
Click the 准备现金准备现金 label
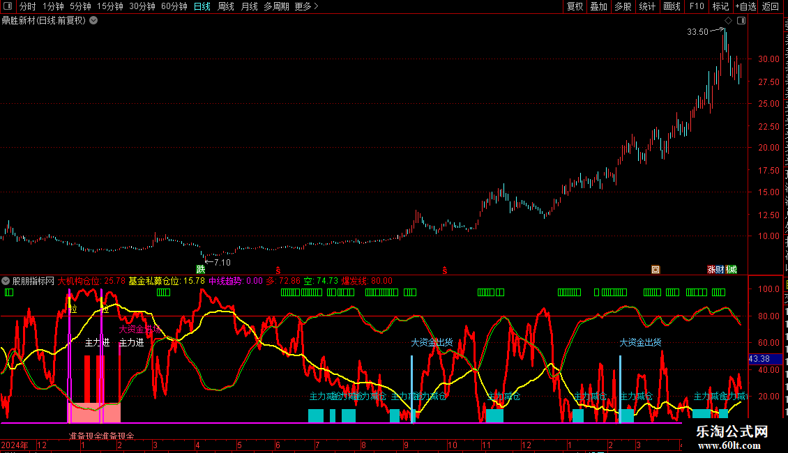coord(102,436)
